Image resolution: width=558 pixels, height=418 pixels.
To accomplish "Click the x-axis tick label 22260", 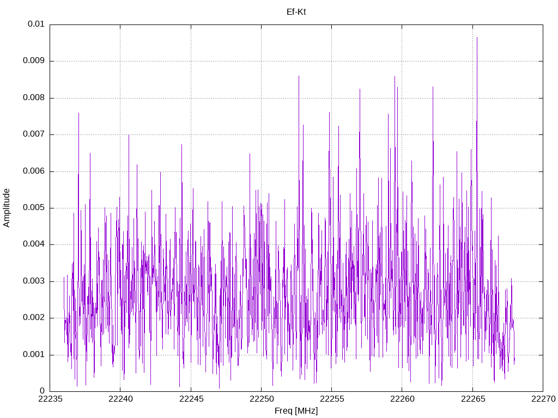I will click(x=402, y=399).
